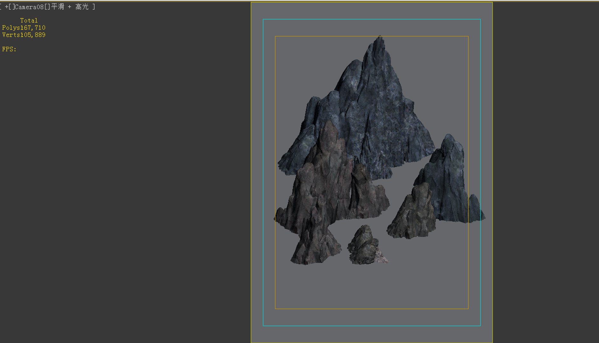
Task: Click the Polys 167,710 statistic
Action: [x=24, y=28]
